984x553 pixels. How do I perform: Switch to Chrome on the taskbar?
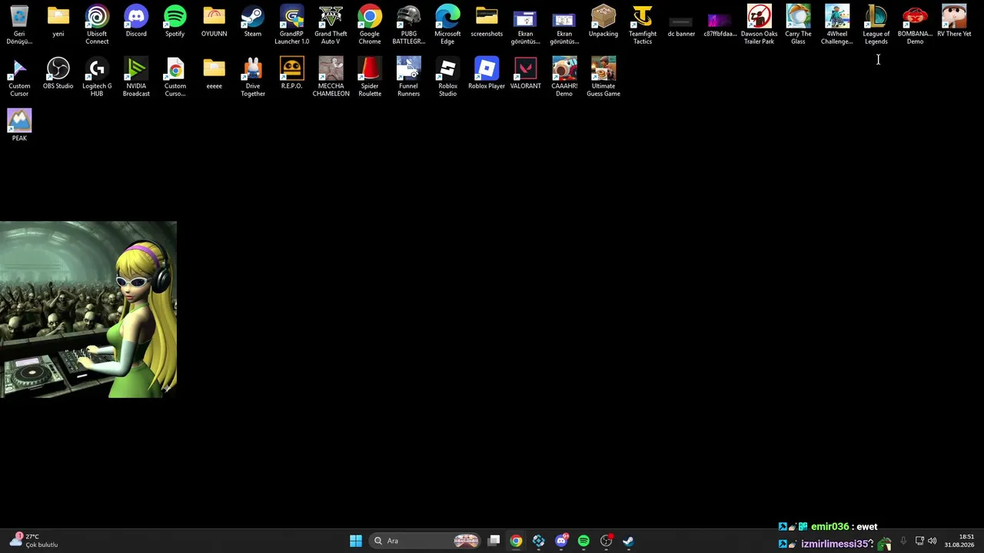coord(516,541)
